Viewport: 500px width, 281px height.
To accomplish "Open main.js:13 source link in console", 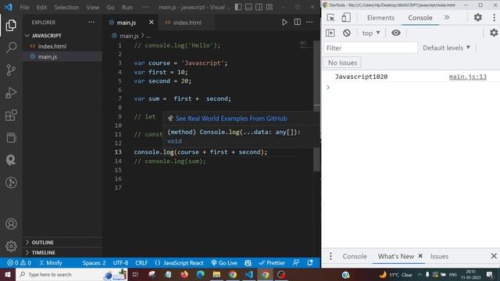I will point(467,76).
